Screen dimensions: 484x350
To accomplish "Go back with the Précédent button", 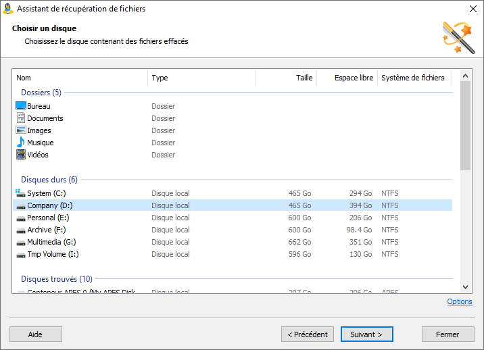I will 308,334.
